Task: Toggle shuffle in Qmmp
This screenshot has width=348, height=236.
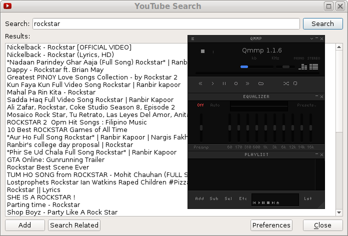Action: (286, 83)
